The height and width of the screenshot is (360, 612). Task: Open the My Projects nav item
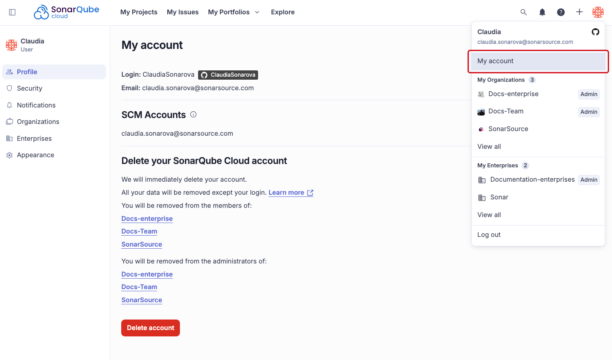tap(139, 12)
